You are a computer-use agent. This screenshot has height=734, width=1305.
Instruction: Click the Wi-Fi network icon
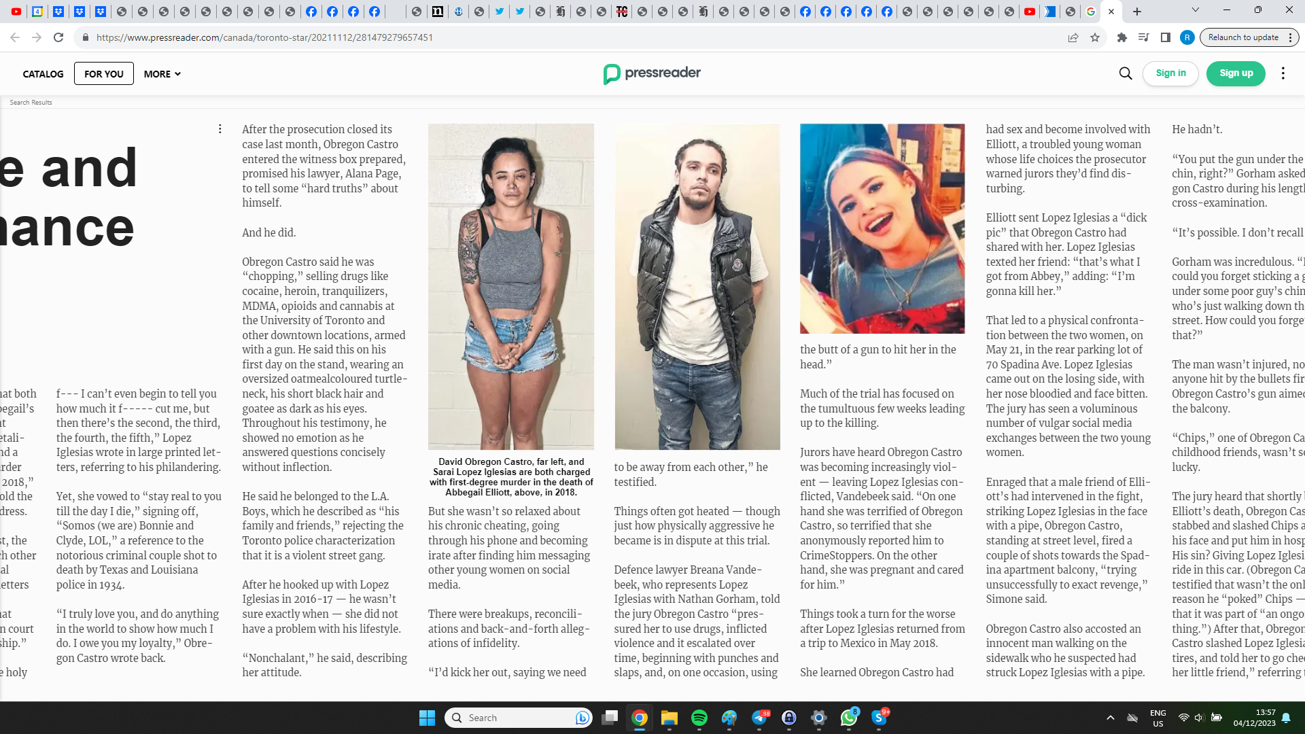[x=1183, y=718]
